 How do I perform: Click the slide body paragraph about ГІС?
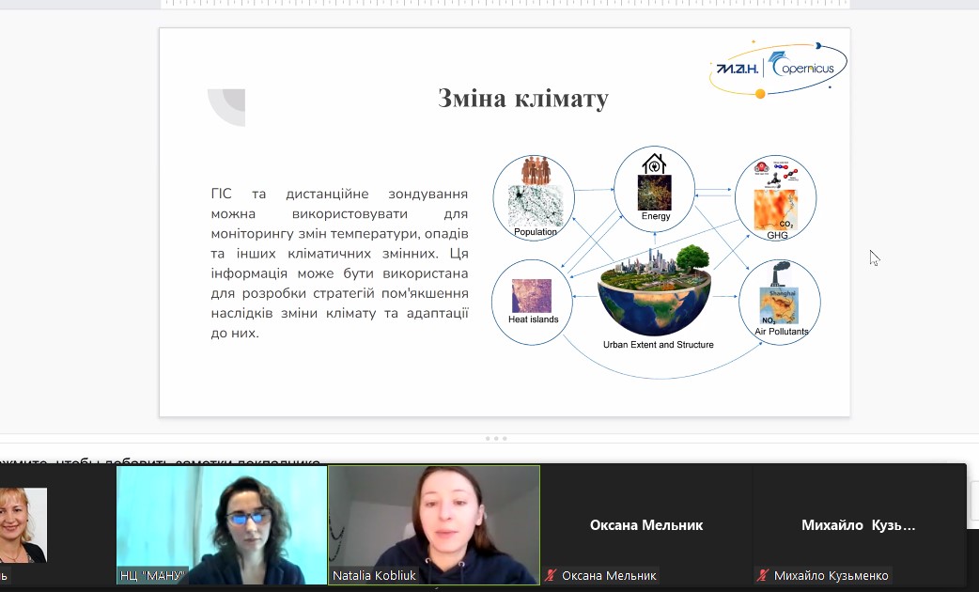point(339,263)
